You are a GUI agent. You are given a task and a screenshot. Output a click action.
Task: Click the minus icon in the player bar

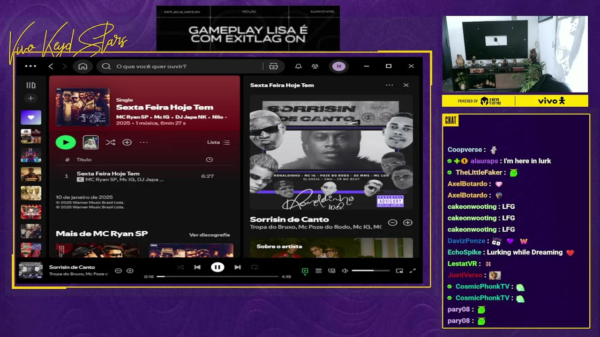coord(119,271)
